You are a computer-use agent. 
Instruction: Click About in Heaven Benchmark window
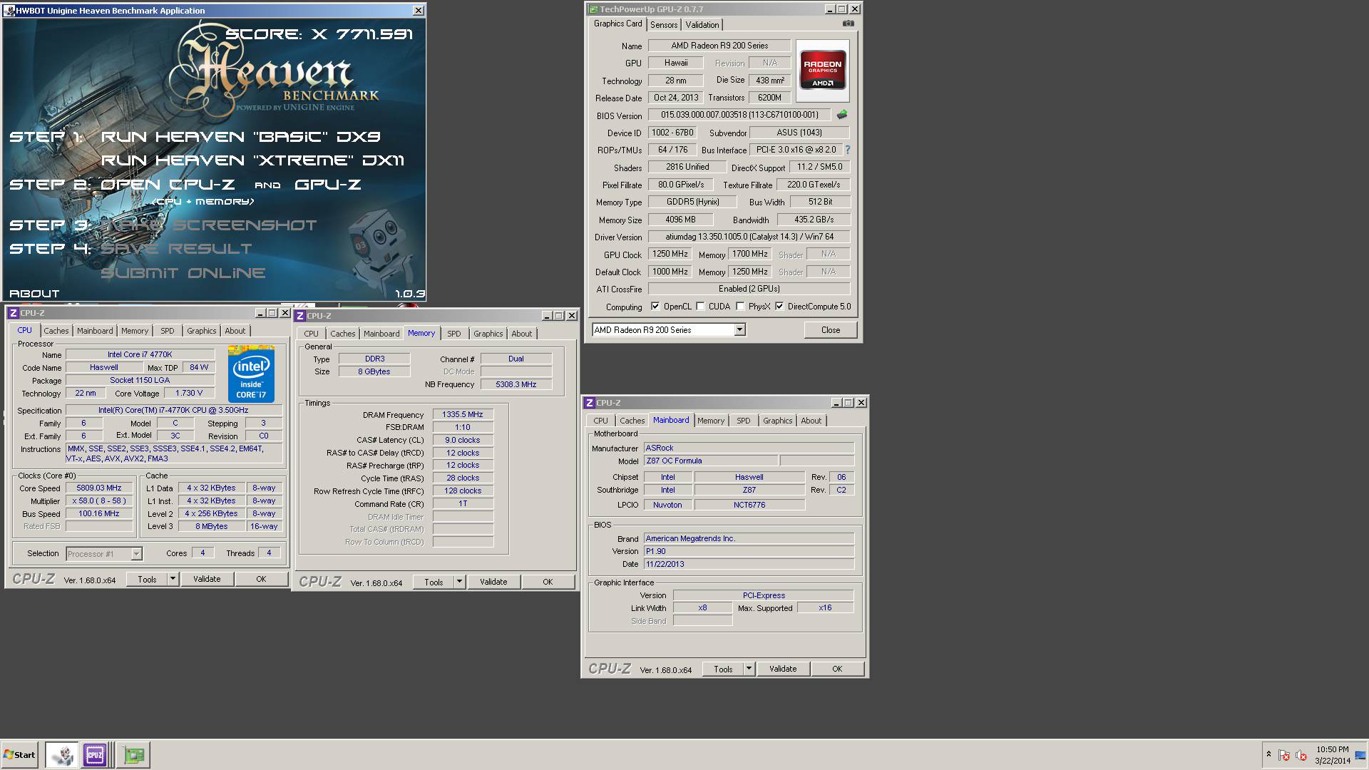(x=34, y=294)
